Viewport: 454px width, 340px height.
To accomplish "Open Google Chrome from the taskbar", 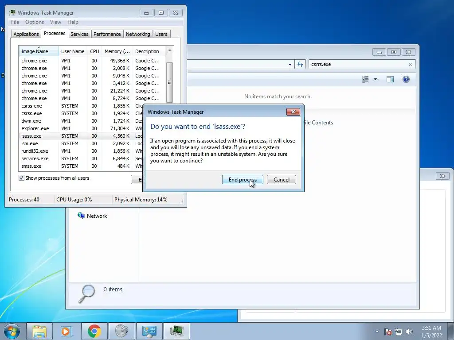I will point(94,331).
